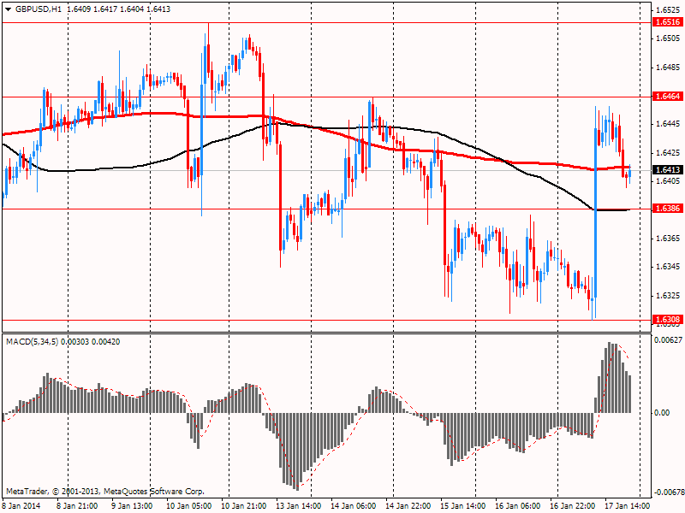Select the 1.6505 price axis value
This screenshot has height=513, width=685.
click(x=668, y=38)
